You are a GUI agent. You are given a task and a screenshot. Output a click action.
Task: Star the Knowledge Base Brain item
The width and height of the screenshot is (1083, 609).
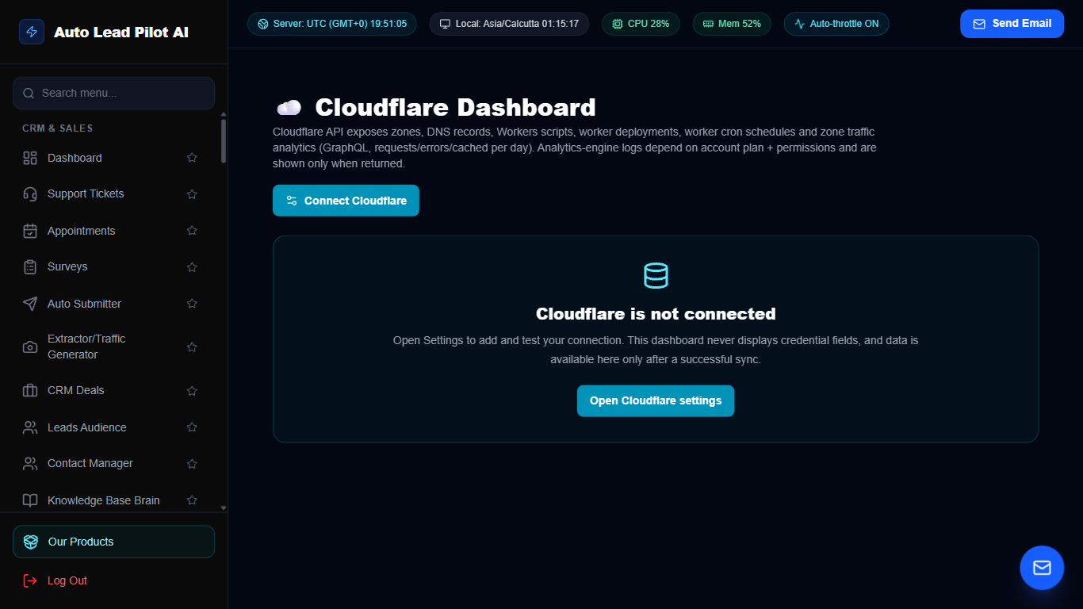[192, 500]
